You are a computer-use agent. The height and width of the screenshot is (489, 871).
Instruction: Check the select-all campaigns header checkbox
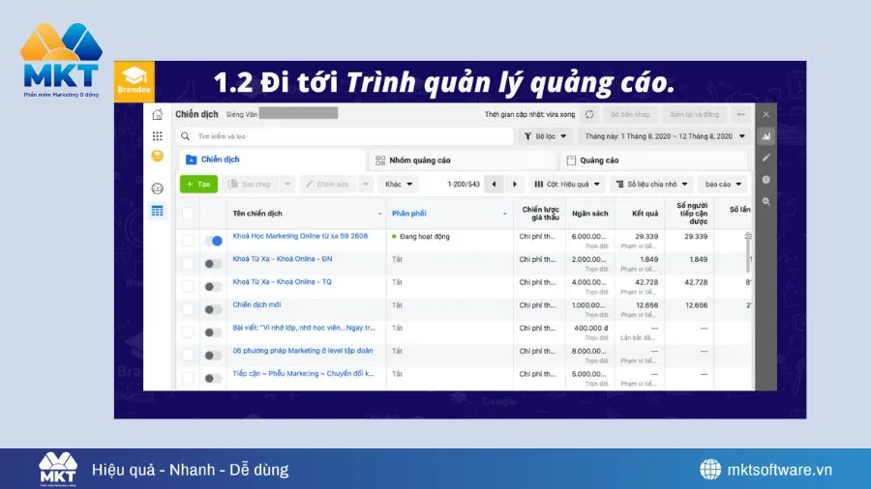coord(188,214)
